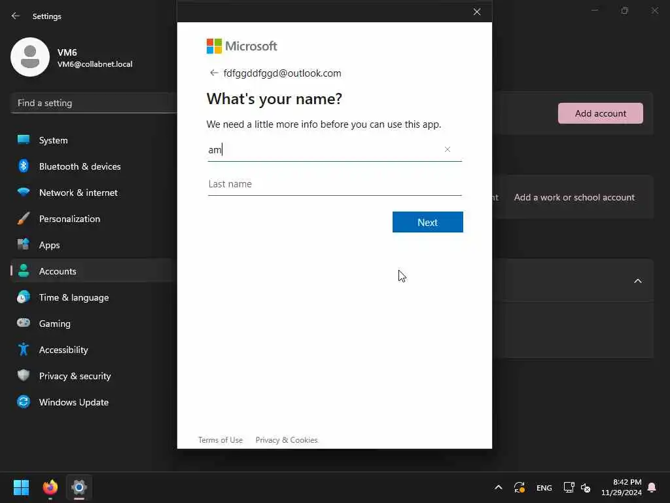Open the notifications bell
This screenshot has width=670, height=503.
[652, 487]
